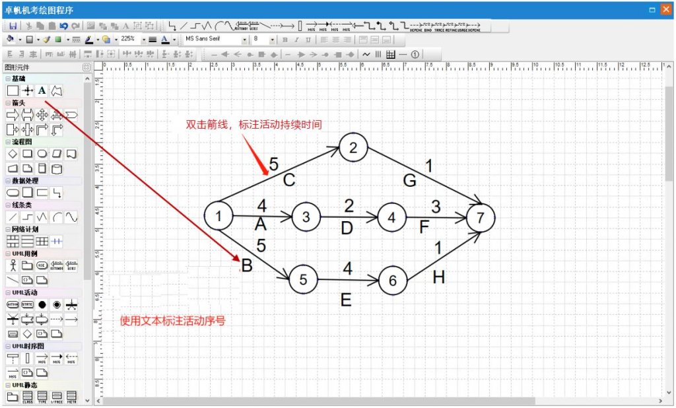Click the green square color icon
This screenshot has height=408, width=676.
pyautogui.click(x=59, y=40)
